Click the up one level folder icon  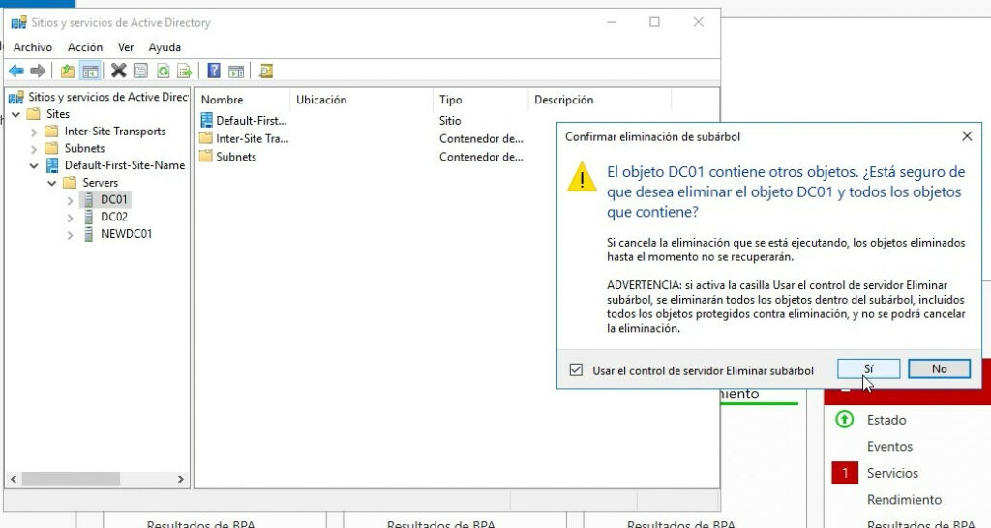point(67,71)
